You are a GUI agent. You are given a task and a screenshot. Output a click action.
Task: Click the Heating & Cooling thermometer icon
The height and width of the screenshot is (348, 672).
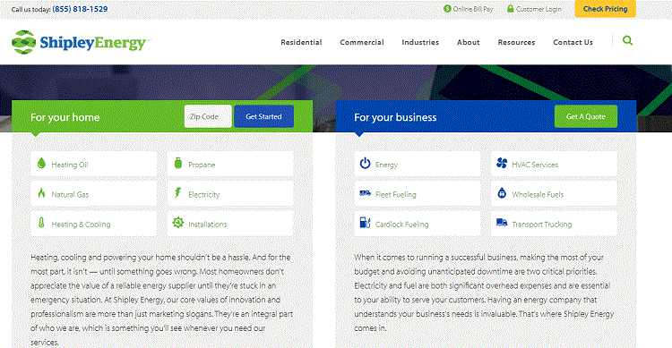click(x=41, y=223)
